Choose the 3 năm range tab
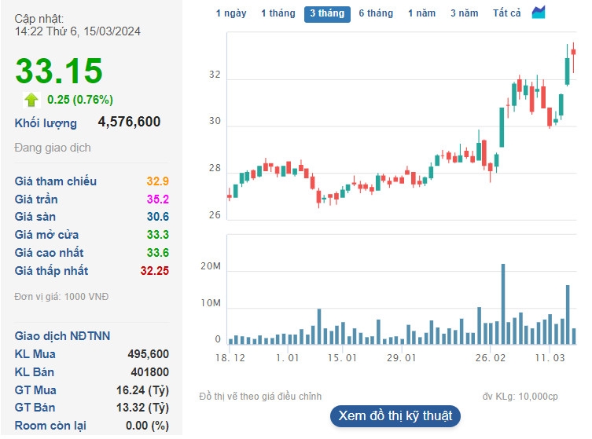The height and width of the screenshot is (439, 592). click(x=464, y=13)
